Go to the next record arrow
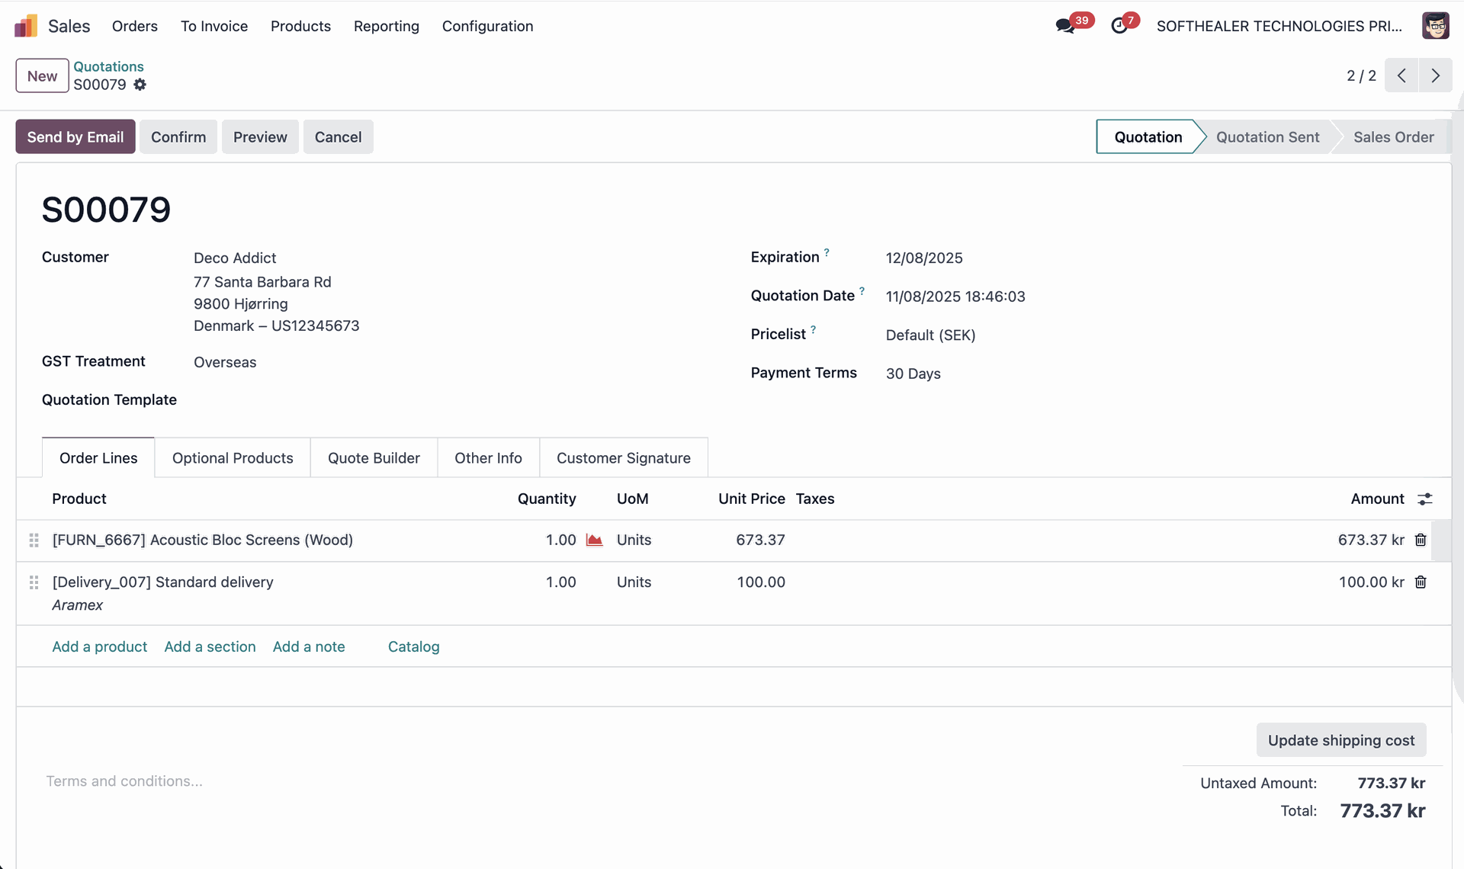 1435,75
